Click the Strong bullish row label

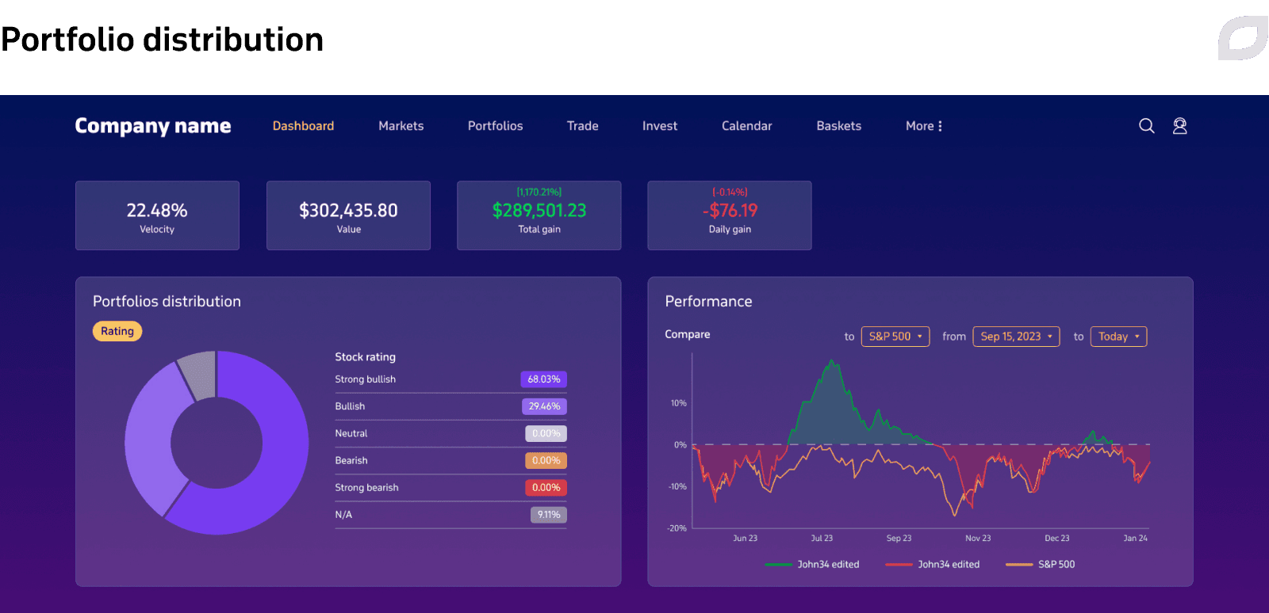tap(365, 379)
